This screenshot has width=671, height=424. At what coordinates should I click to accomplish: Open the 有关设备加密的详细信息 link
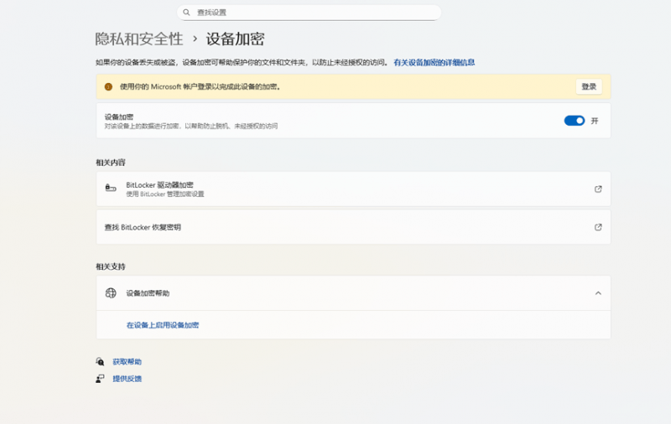(x=434, y=62)
